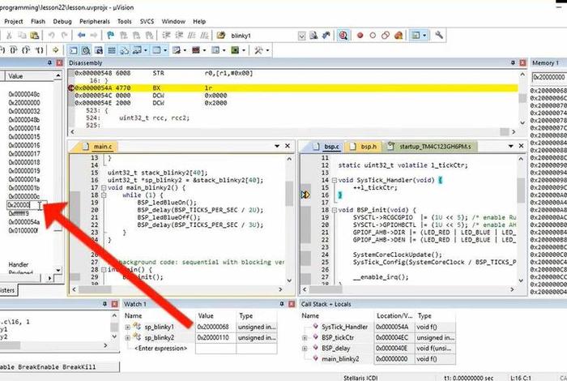This screenshot has height=381, width=567.
Task: Select main_blinky2 row in Call Stack
Action: [378, 359]
